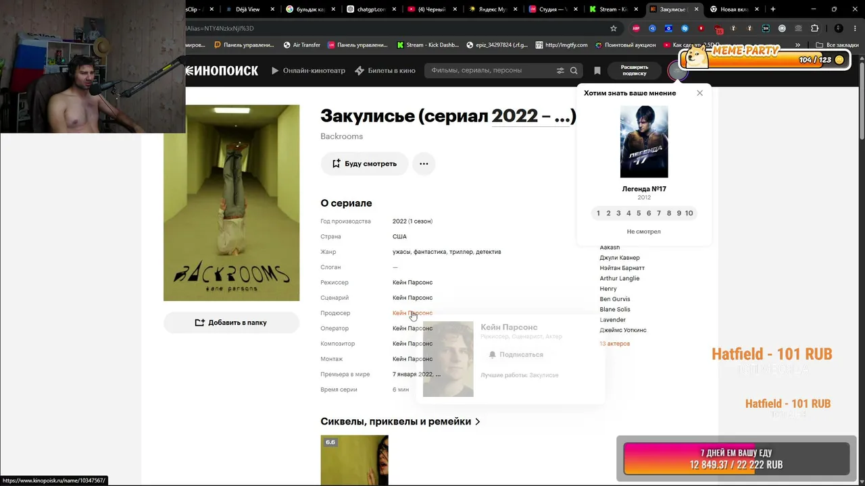Open the США country link

pyautogui.click(x=399, y=236)
